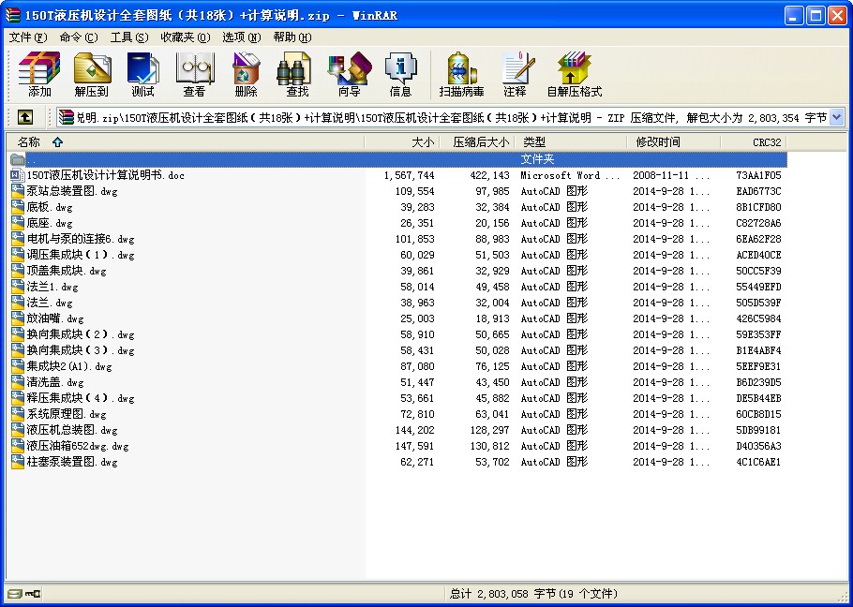This screenshot has width=853, height=607.
Task: Sort by Packed Size (压缩后大小) header
Action: pos(476,142)
